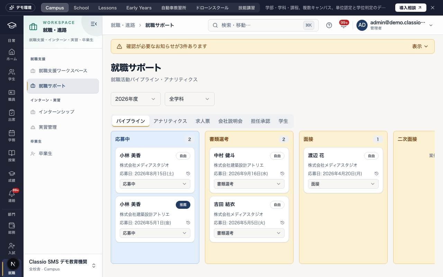
Task: Open the 全学科 department dropdown
Action: pos(190,99)
